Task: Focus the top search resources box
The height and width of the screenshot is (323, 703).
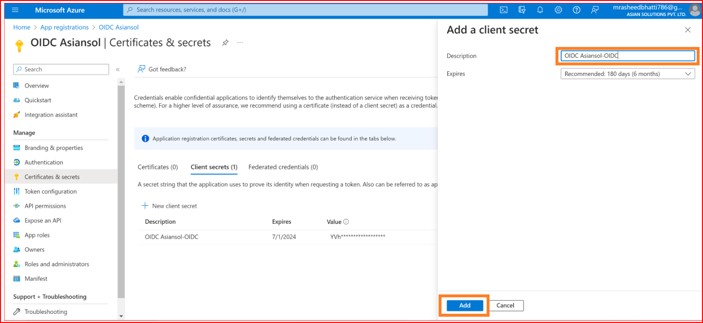Action: pos(306,10)
